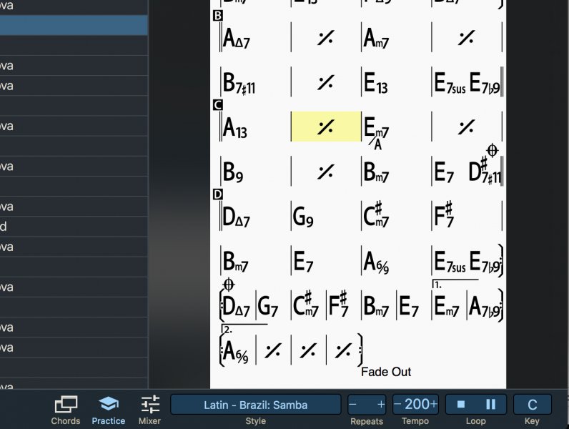Image resolution: width=569 pixels, height=429 pixels.
Task: Select the highlighted blue song row in list
Action: point(74,25)
